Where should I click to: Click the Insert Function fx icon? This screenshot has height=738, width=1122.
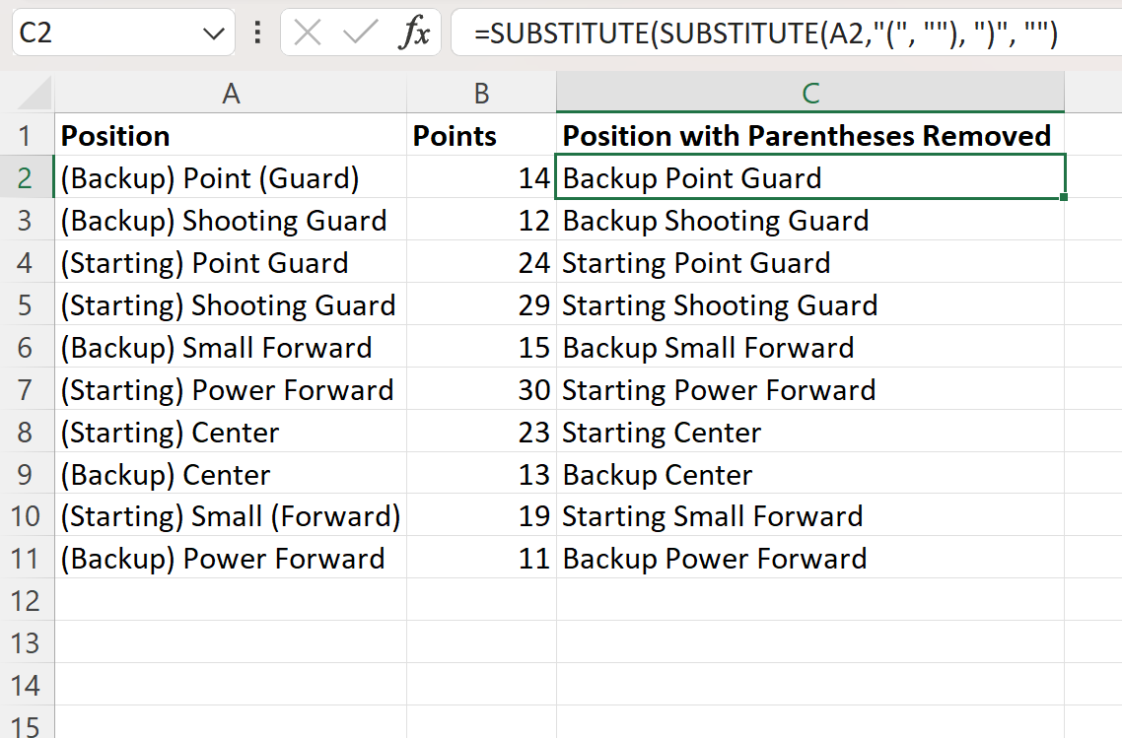click(x=414, y=33)
